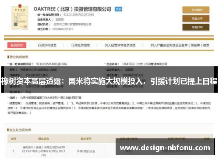
Task: Click the company title OAKTREE(北京)投资管理有限公司
Action: pyautogui.click(x=72, y=9)
